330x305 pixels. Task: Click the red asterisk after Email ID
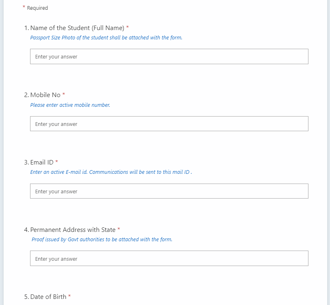(56, 161)
